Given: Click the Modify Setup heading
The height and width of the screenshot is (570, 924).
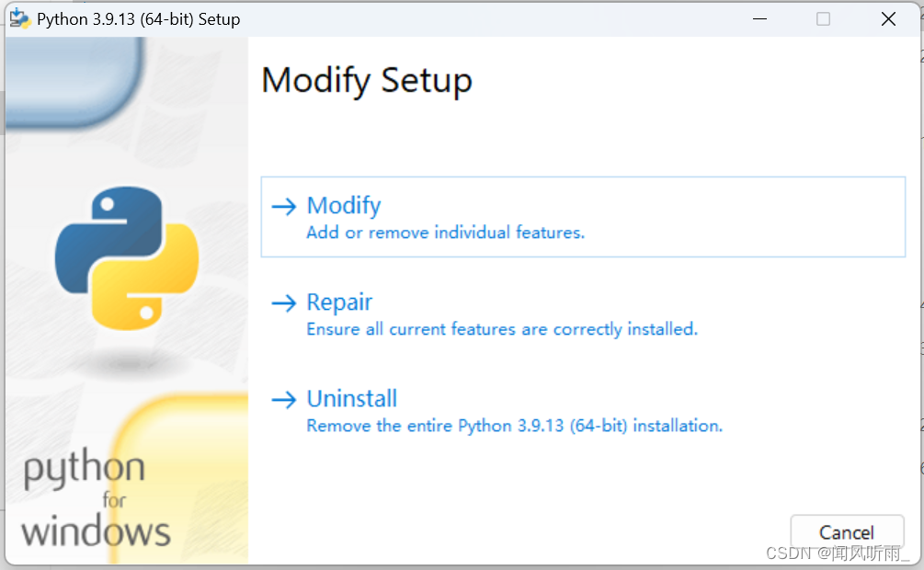Looking at the screenshot, I should [367, 81].
